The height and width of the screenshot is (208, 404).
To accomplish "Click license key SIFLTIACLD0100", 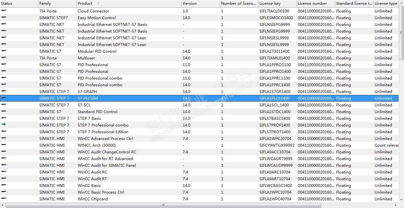I will [274, 11].
